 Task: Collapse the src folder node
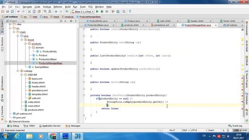click(x=10, y=28)
